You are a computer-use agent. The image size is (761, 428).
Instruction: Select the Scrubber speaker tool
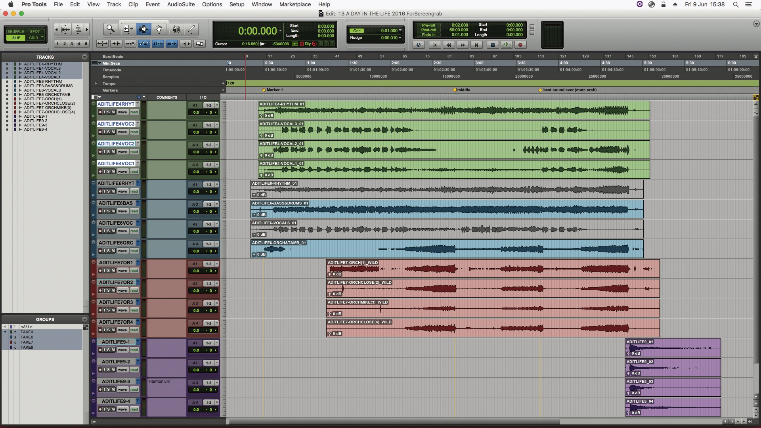(176, 29)
